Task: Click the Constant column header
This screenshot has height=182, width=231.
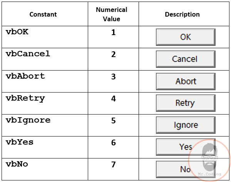Action: point(43,14)
